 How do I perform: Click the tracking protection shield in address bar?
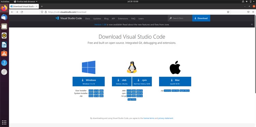(x=42, y=12)
